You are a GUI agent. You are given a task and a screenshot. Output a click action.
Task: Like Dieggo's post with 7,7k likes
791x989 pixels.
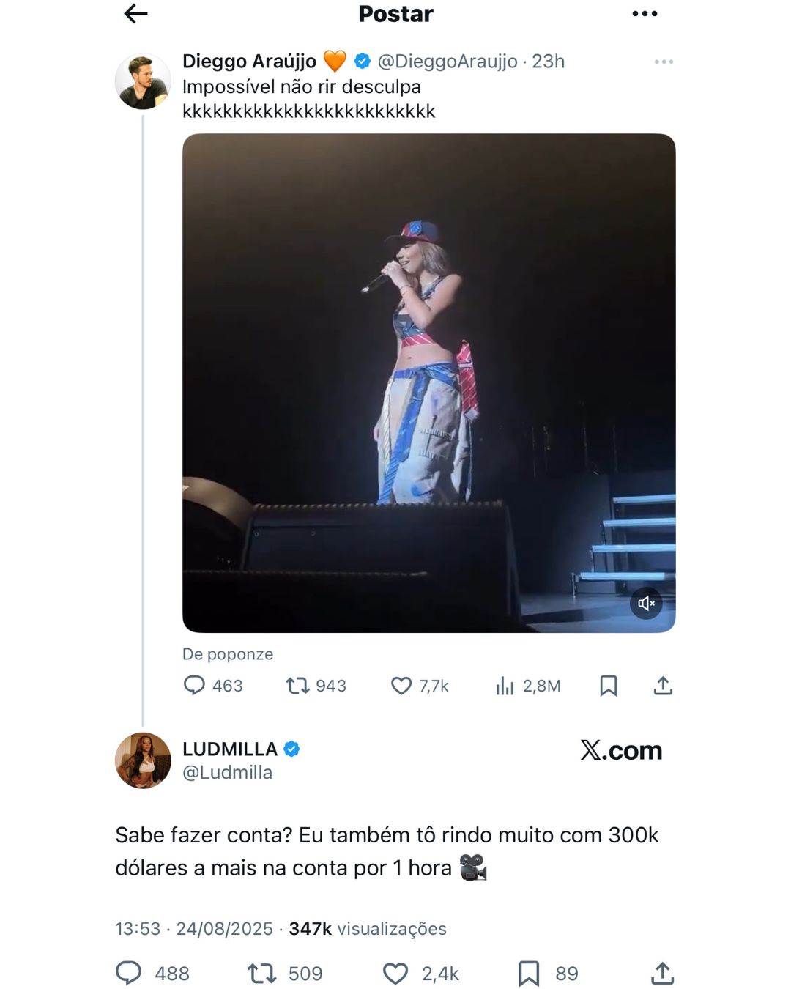[x=401, y=686]
